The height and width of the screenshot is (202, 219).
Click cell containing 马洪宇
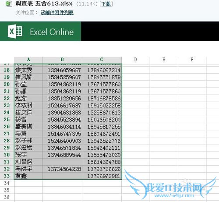click(x=28, y=169)
